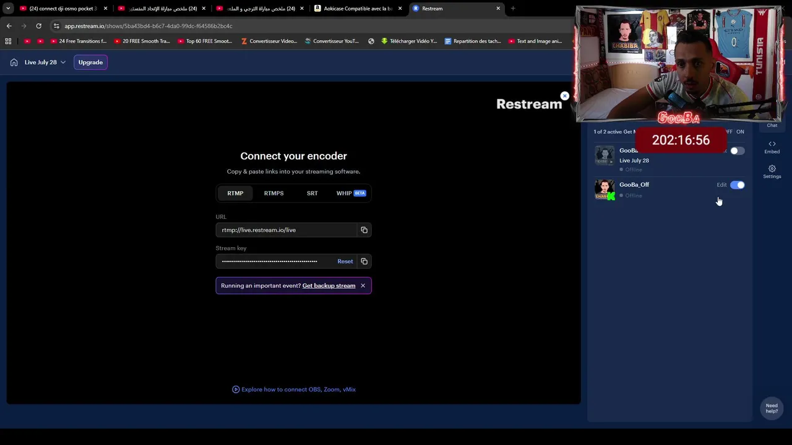The width and height of the screenshot is (792, 445).
Task: Toggle the Live July 28 channel switch
Action: 736,151
